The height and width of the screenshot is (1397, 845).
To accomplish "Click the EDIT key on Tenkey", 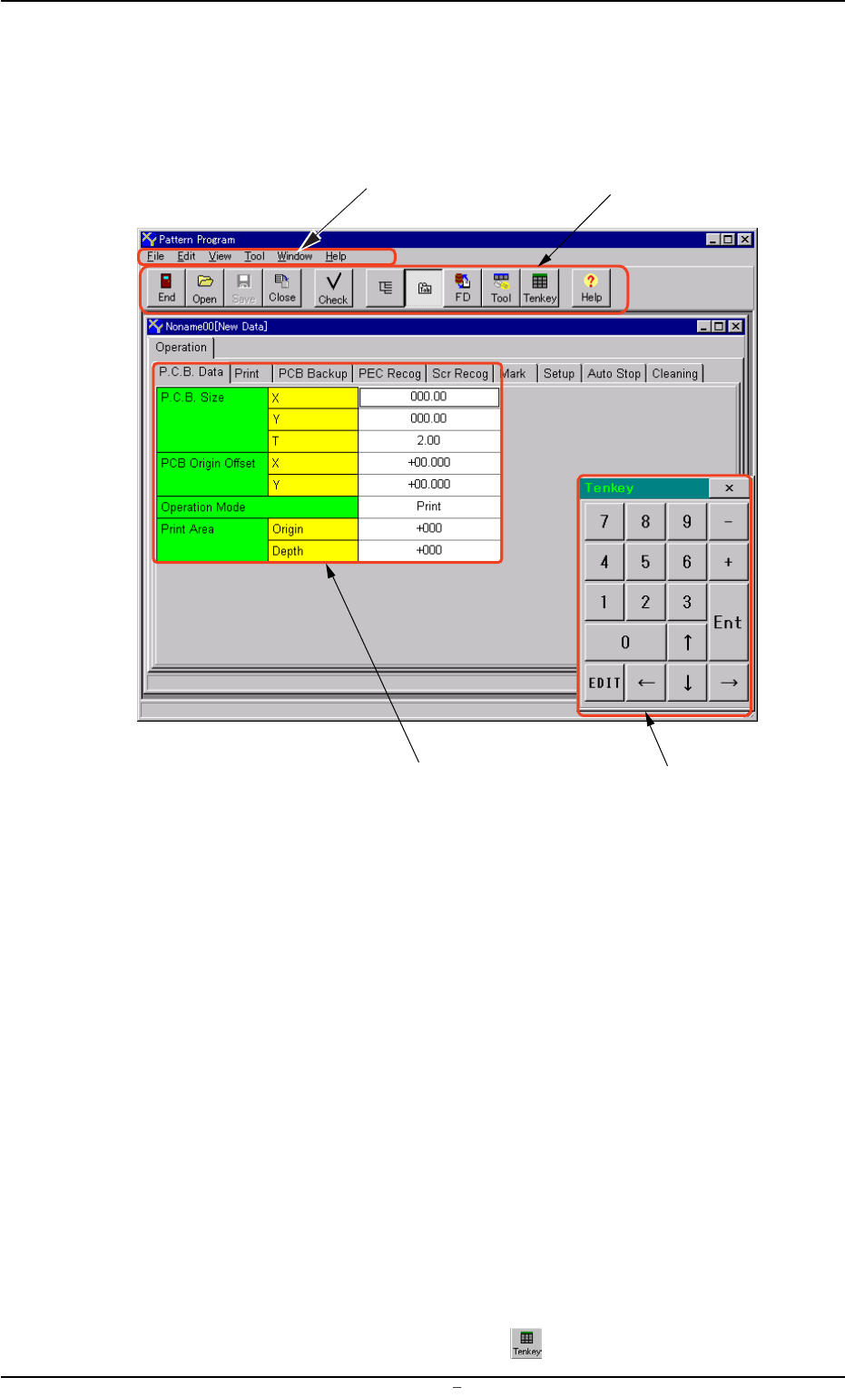I will pos(604,683).
